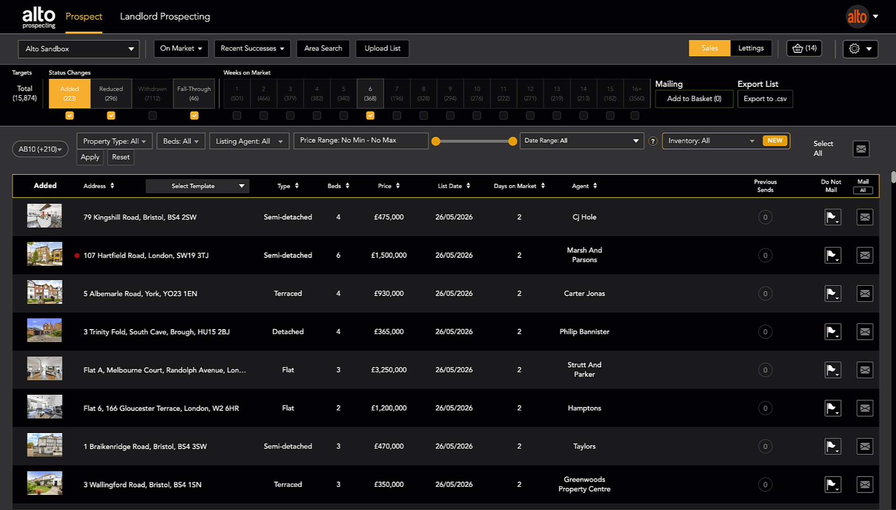
Task: Sort by Price column arrows
Action: click(x=398, y=186)
